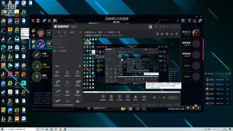Open the 房管助手 room manager tool
Image resolution: width=233 pixels, height=131 pixels.
pos(67,74)
